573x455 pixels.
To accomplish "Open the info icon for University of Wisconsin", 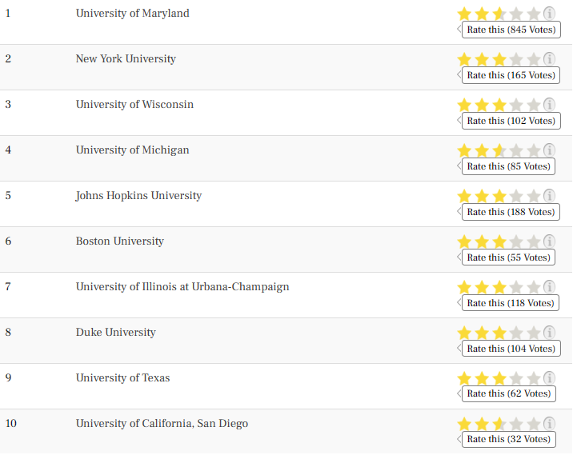I will (549, 105).
